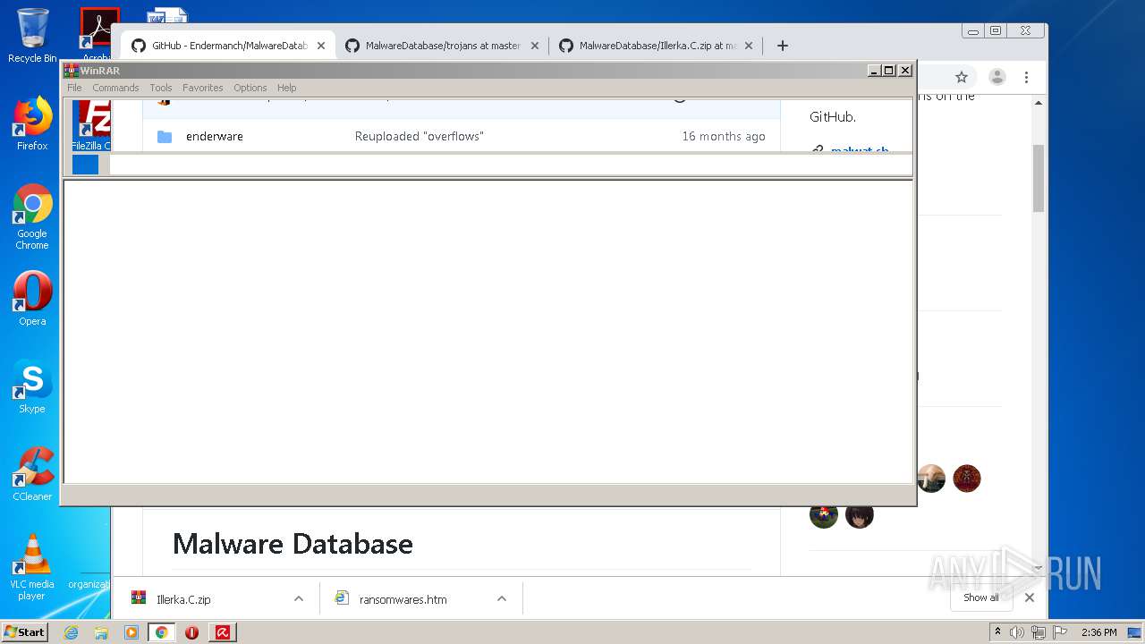Expand Illerka.C.zip download options
1145x644 pixels.
299,598
